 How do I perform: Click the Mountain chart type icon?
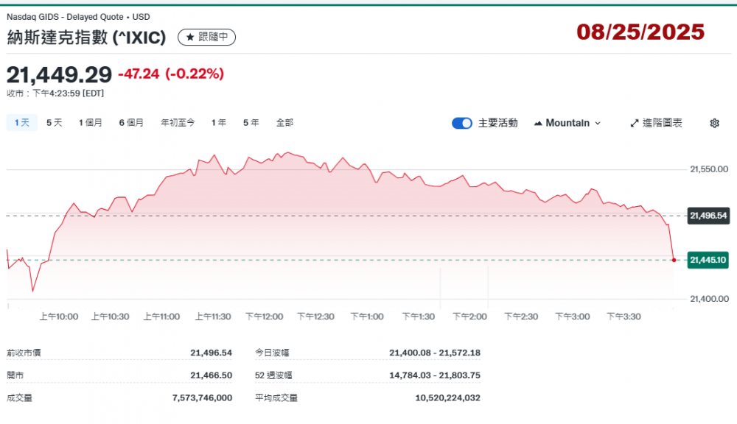[538, 123]
